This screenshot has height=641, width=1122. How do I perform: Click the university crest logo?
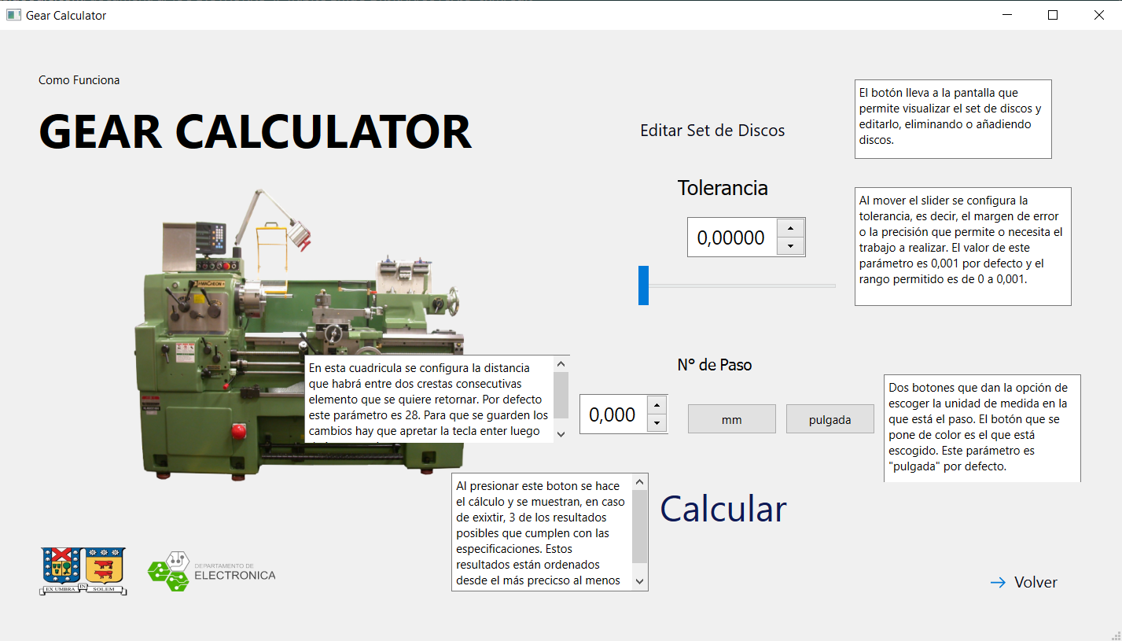click(83, 570)
